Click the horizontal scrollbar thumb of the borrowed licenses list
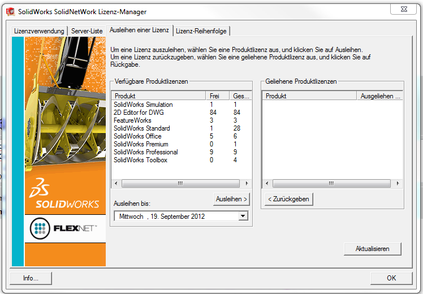This screenshot has height=294, width=423. click(x=331, y=183)
